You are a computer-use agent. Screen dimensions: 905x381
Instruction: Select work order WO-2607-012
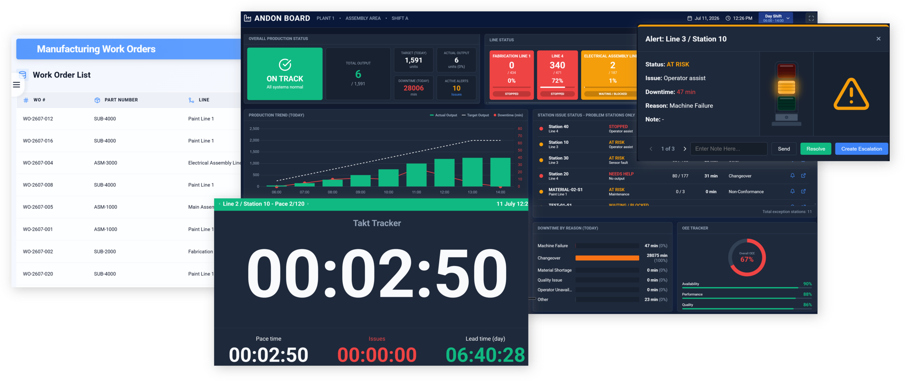(x=129, y=119)
